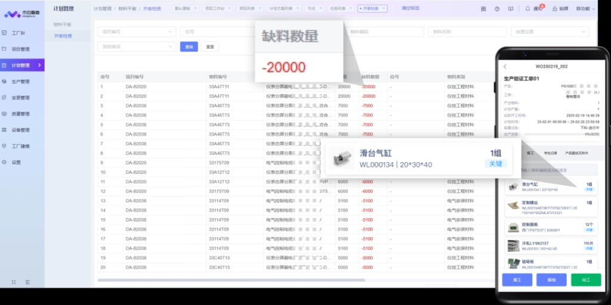Screen dimensions: 611x305
Task: Close the active 齐套检查 tab
Action: click(x=383, y=8)
